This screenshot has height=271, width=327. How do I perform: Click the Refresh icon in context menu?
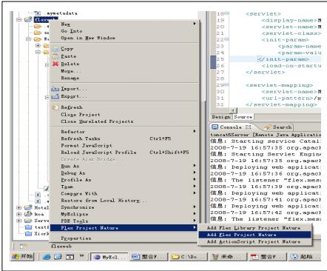pyautogui.click(x=55, y=107)
